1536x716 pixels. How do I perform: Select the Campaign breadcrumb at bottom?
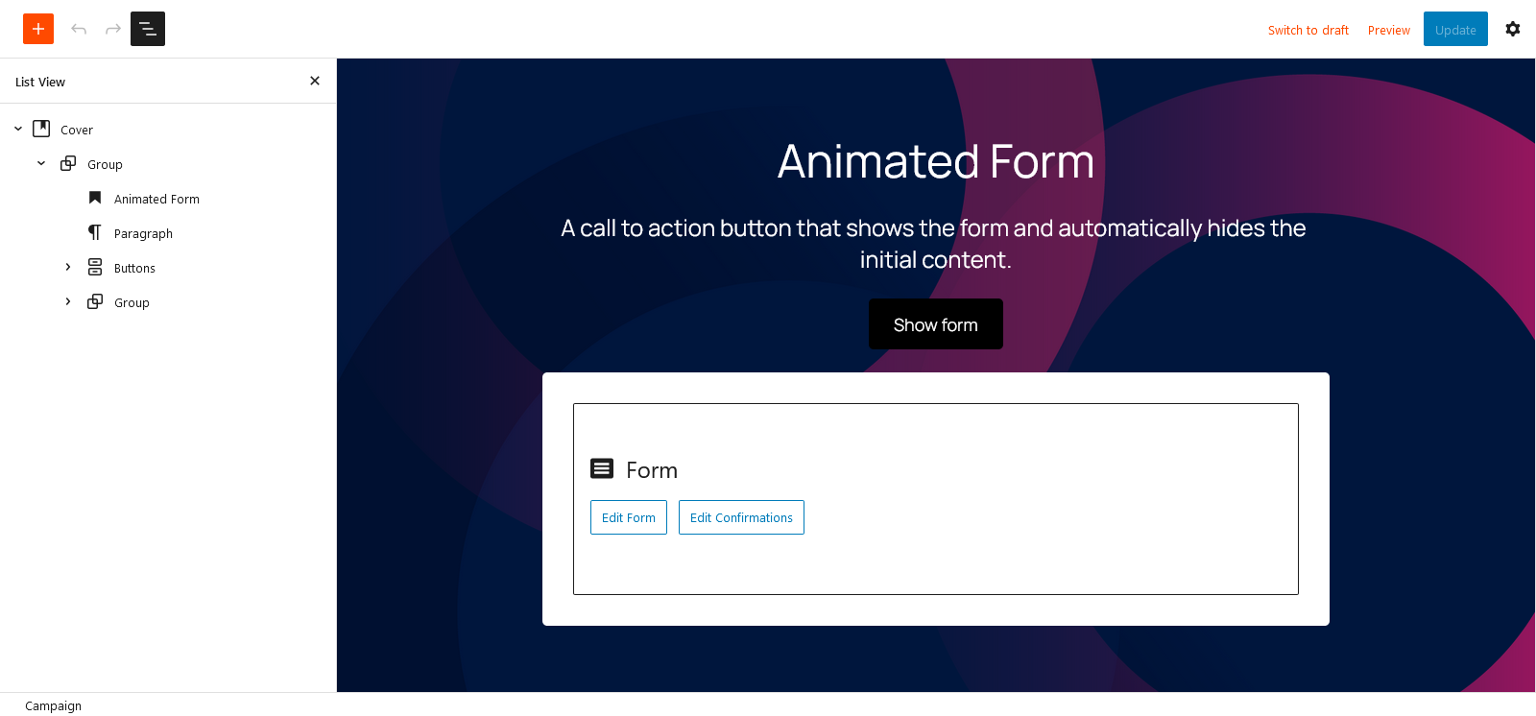[x=54, y=705]
